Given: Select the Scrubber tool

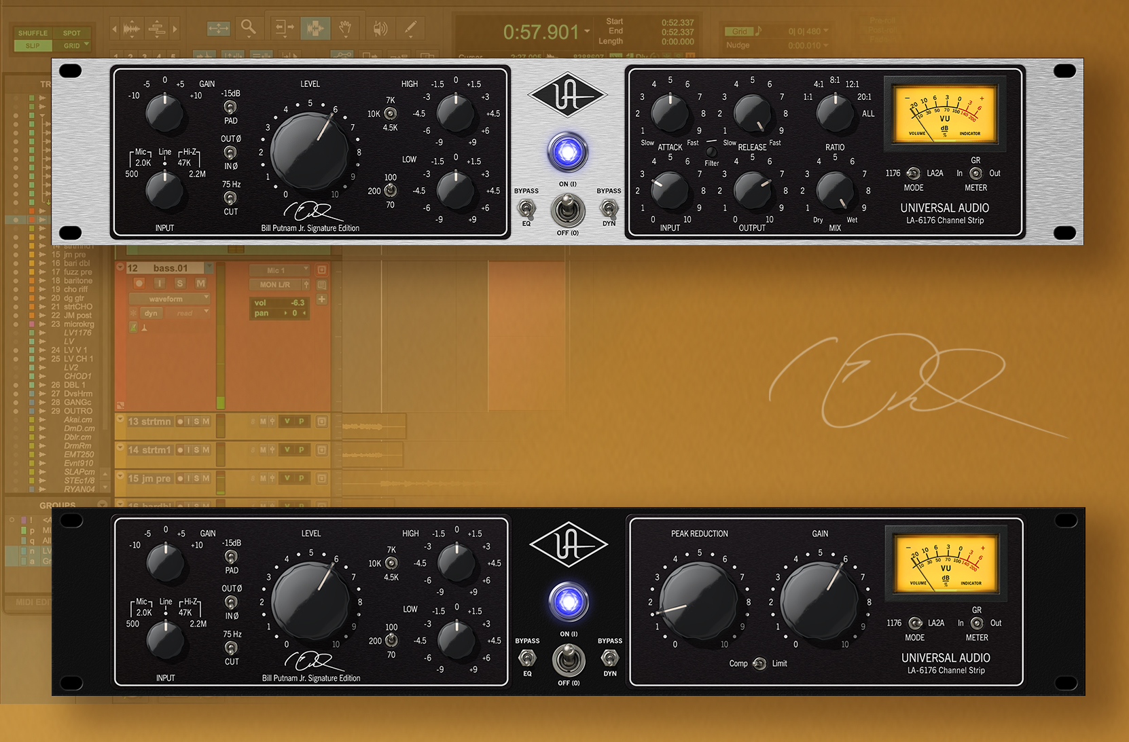Looking at the screenshot, I should 380,29.
